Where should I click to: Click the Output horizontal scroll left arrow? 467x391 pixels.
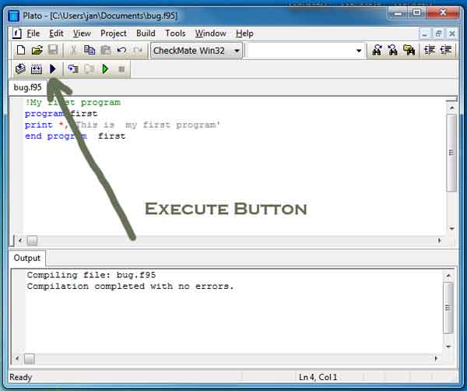[x=17, y=358]
